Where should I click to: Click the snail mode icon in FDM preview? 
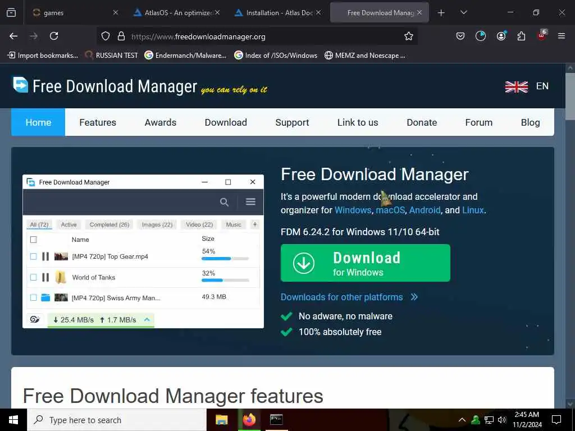[35, 319]
